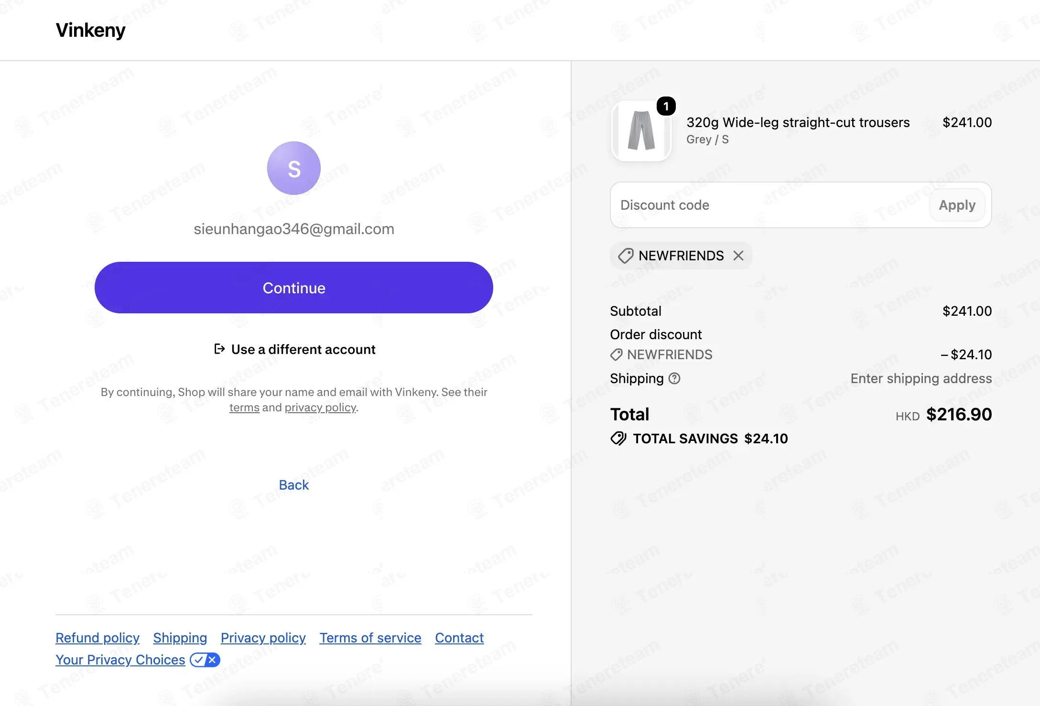Click the privacy choices toggle icon

(205, 660)
